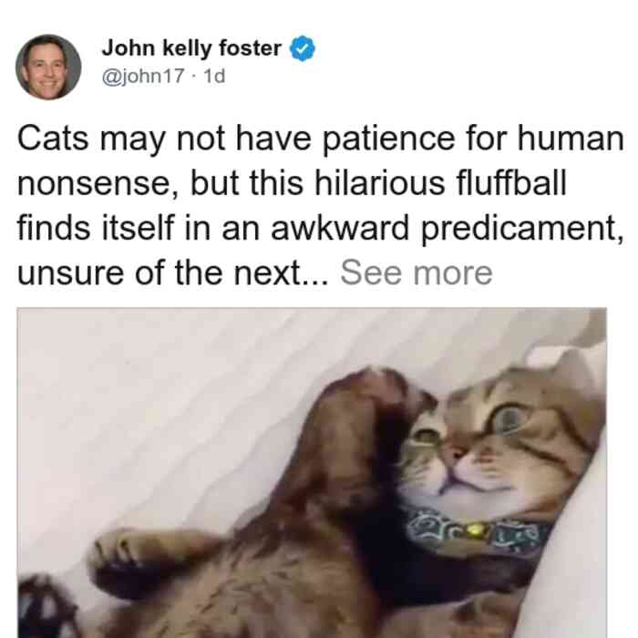
Task: Open the cat video thumbnail
Action: click(312, 473)
